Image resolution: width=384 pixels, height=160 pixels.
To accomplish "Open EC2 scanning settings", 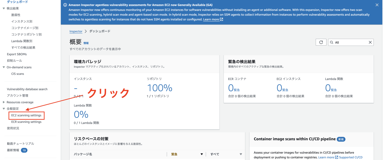I will tap(26, 115).
